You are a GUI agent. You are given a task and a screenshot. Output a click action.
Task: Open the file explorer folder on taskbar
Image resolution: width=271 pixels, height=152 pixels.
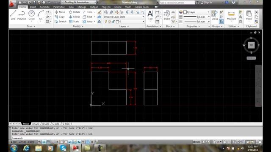(x=39, y=148)
